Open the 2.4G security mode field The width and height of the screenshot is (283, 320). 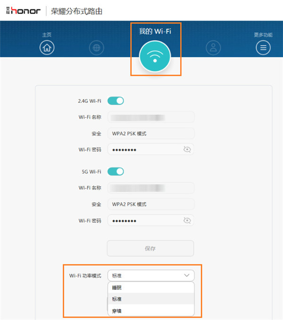[x=151, y=133]
